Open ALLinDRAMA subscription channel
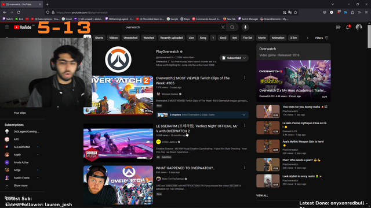The height and width of the screenshot is (208, 371). 23,147
